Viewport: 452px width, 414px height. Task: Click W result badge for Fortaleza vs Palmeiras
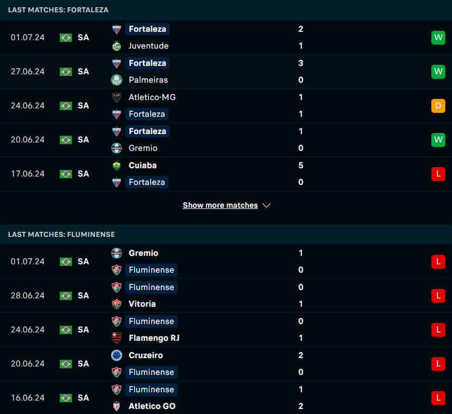tap(438, 72)
